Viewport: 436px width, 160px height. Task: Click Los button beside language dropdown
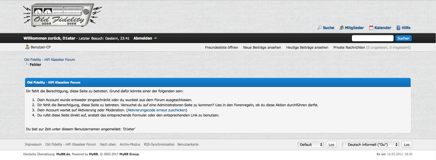(x=407, y=145)
